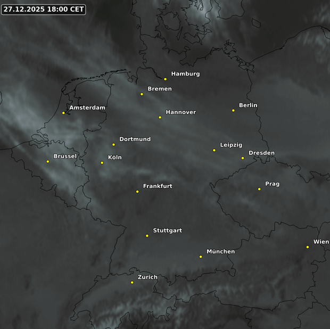Click the yellow dot for Amsterdam

click(x=63, y=113)
